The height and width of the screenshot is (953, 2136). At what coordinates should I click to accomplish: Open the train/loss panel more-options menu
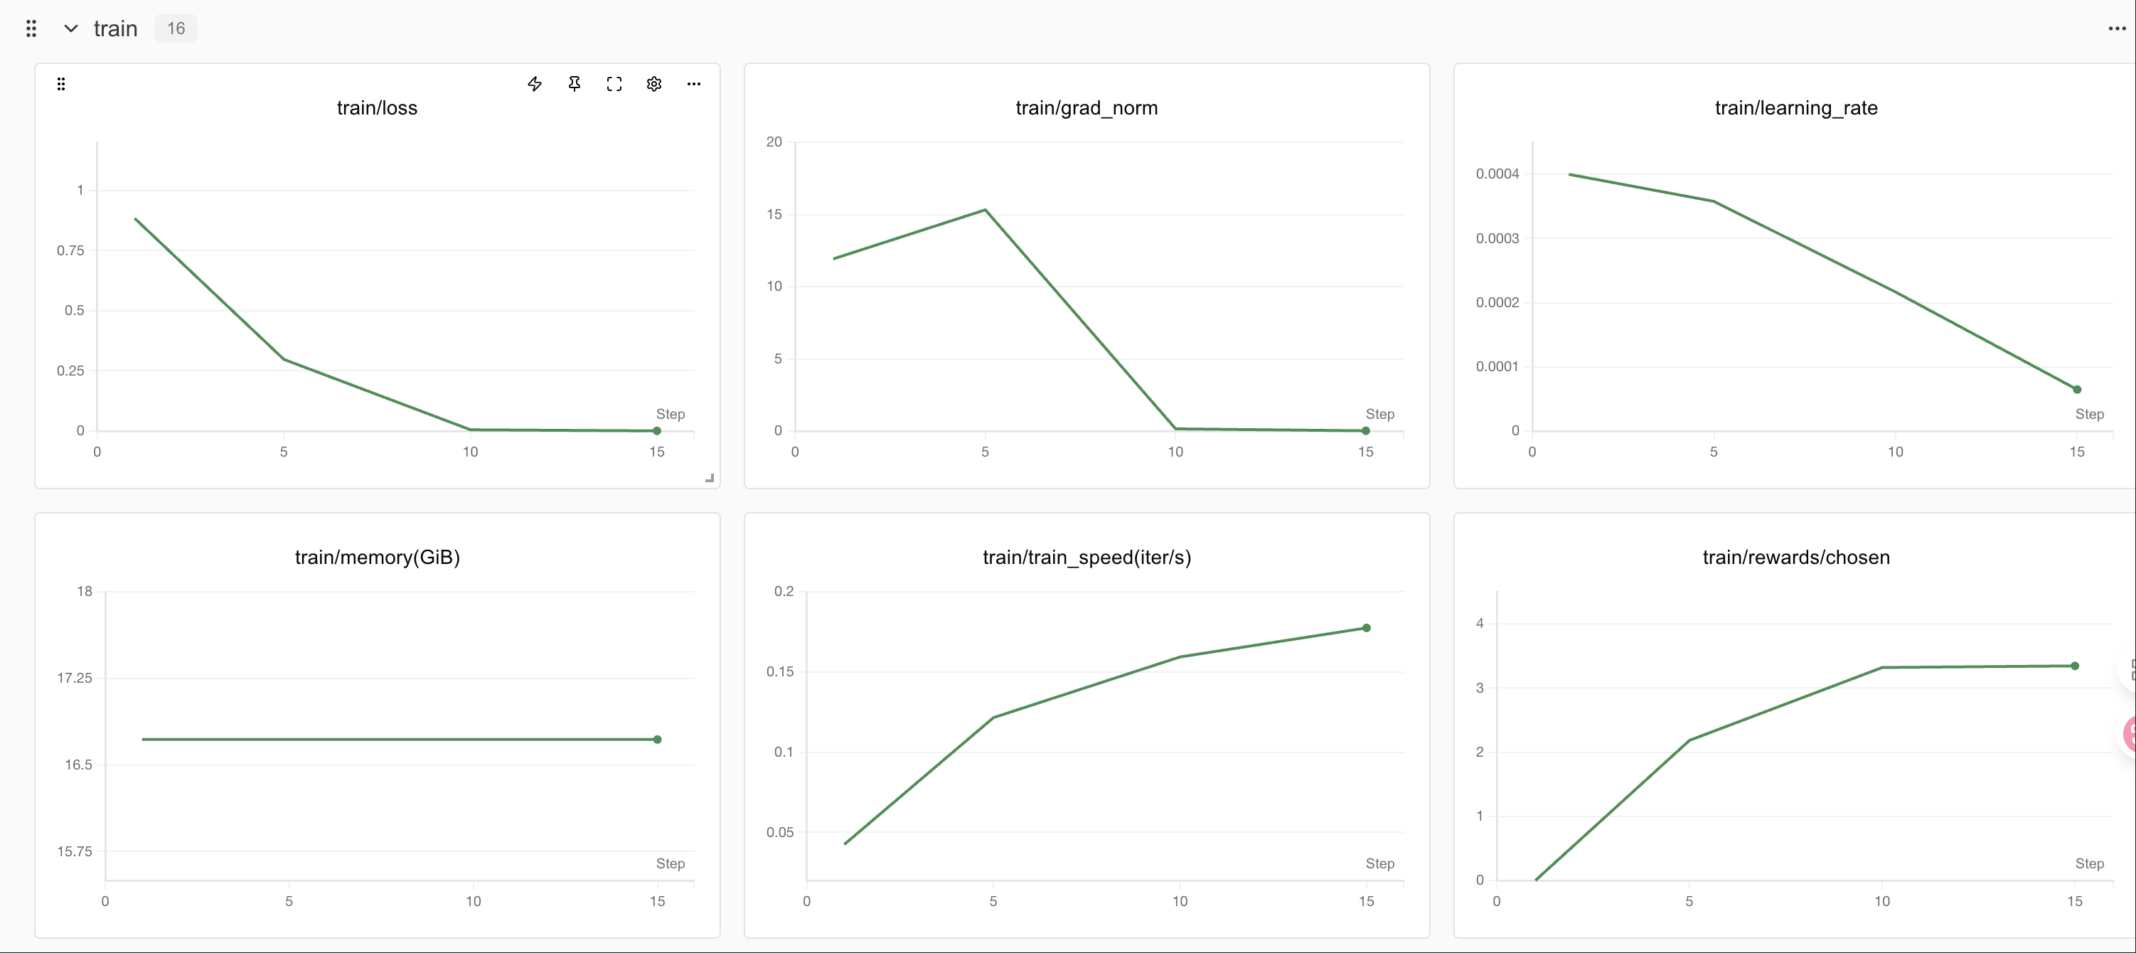(694, 84)
